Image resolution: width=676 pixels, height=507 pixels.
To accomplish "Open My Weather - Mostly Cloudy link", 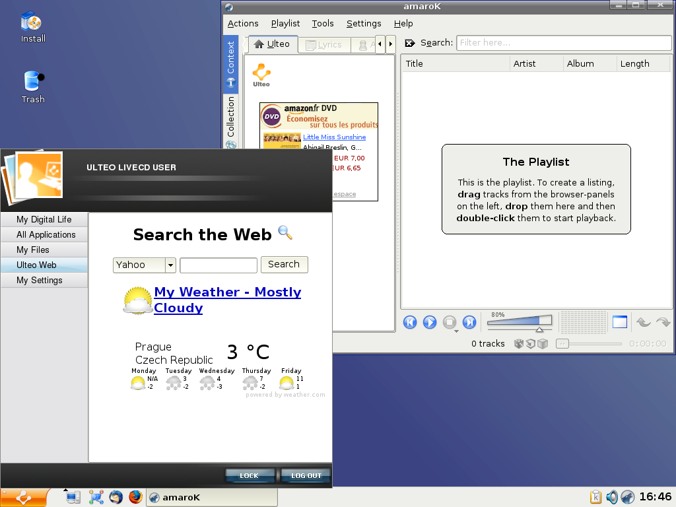I will [227, 300].
